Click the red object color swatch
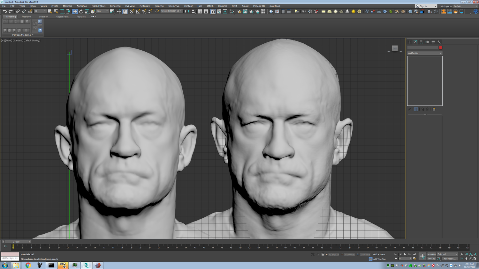Viewport: 479px width, 269px height. 441,47
